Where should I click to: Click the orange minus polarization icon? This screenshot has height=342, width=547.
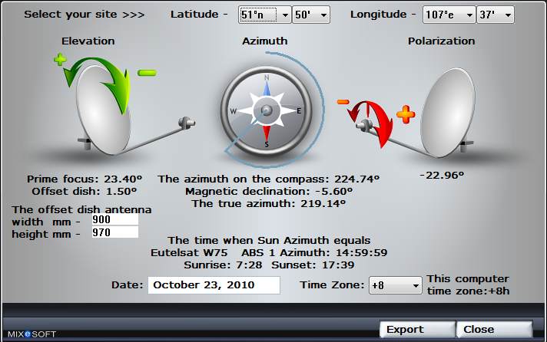[343, 102]
